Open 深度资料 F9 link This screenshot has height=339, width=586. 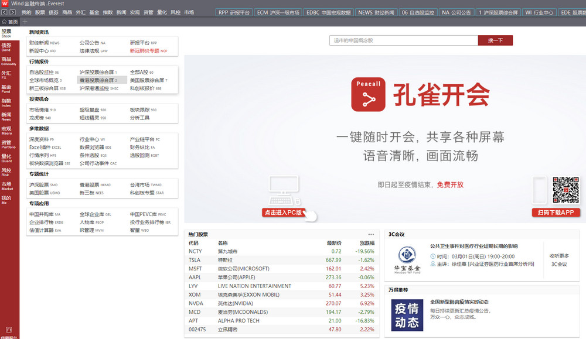tap(42, 139)
